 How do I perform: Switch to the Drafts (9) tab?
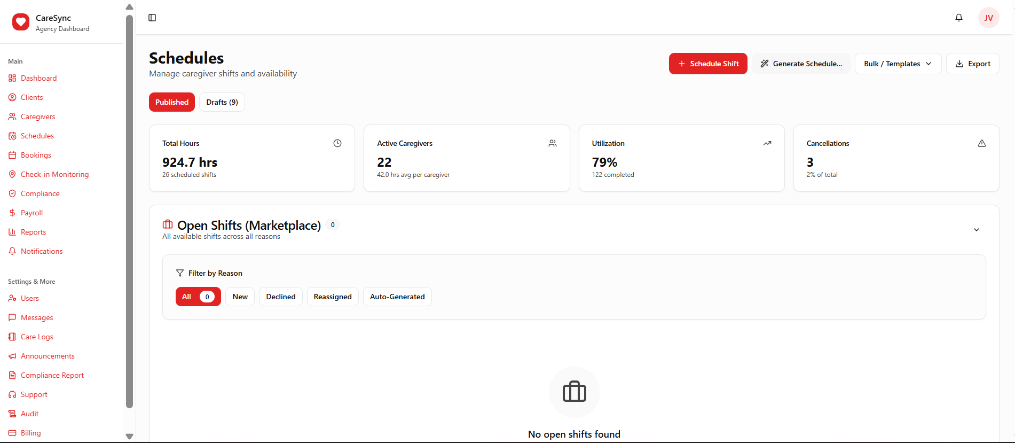coord(222,102)
